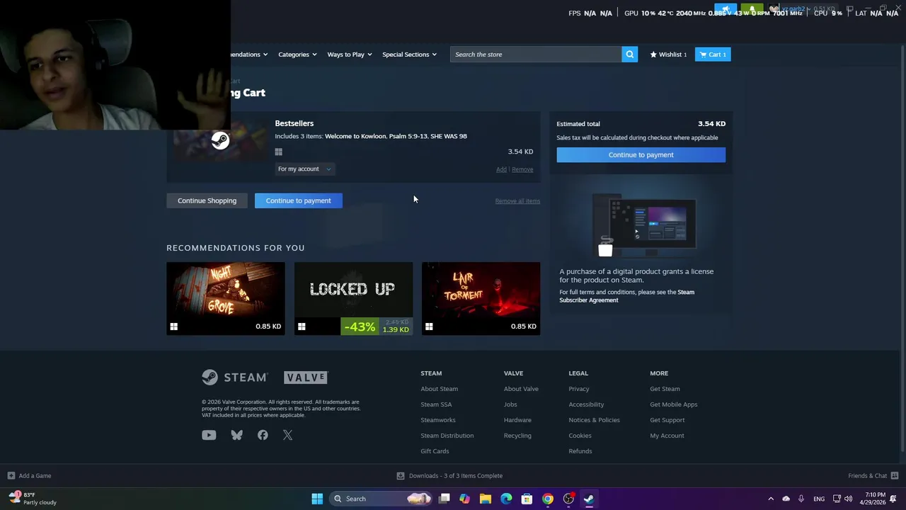Open the My Account footer link
Image resolution: width=906 pixels, height=510 pixels.
point(667,436)
